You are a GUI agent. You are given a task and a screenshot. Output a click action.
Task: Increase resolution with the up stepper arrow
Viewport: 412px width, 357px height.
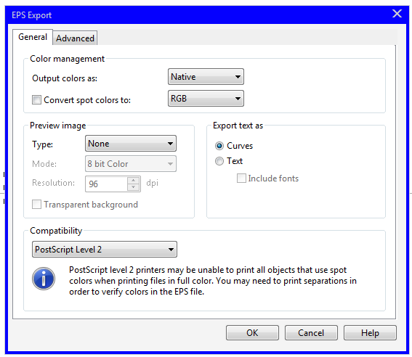[x=134, y=180]
